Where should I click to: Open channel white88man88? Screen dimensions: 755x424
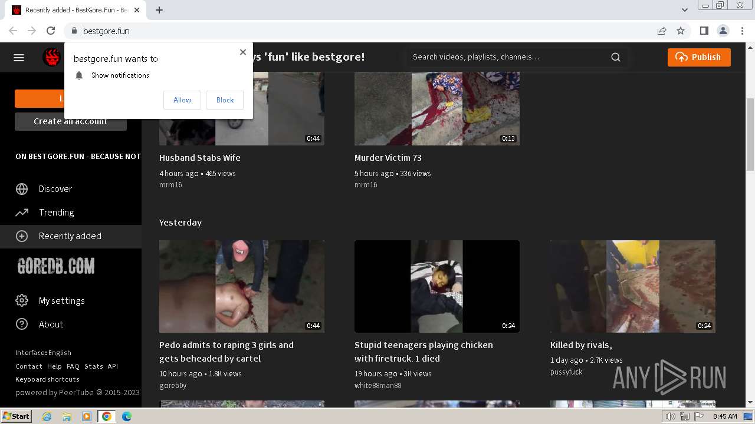coord(378,385)
